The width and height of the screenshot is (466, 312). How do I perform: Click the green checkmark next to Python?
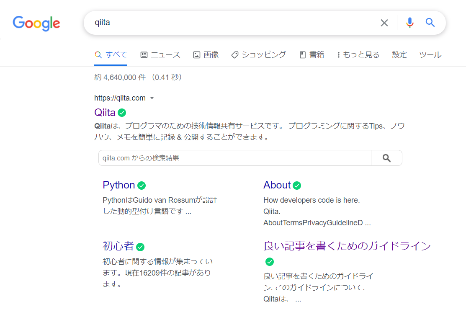coord(142,186)
